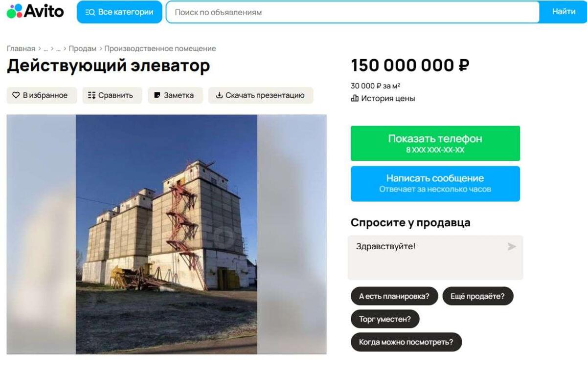Image resolution: width=587 pixels, height=367 pixels.
Task: Select the Торг уместен? quick question
Action: 385,319
